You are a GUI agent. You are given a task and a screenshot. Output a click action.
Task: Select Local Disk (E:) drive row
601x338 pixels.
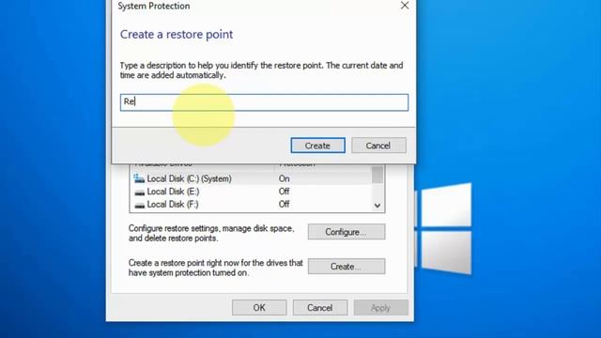(251, 192)
